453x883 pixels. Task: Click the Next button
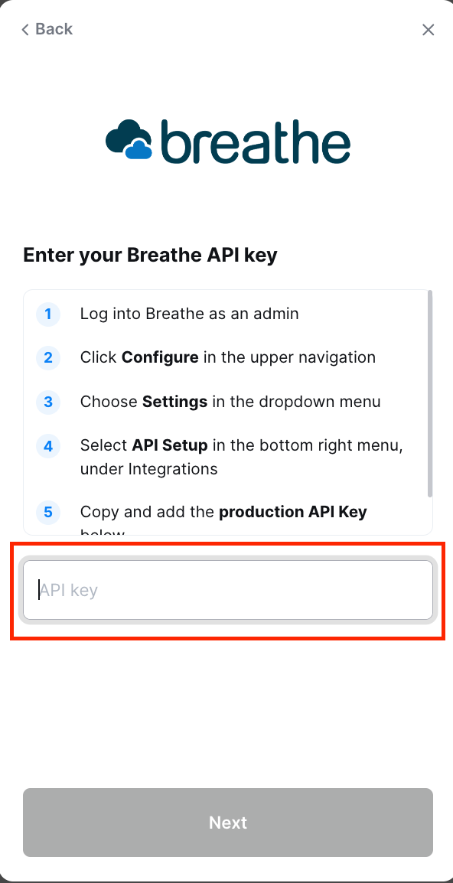pyautogui.click(x=227, y=823)
